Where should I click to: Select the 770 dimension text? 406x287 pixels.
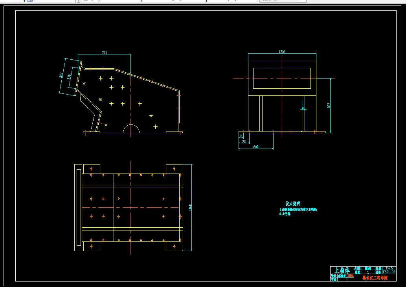104,53
